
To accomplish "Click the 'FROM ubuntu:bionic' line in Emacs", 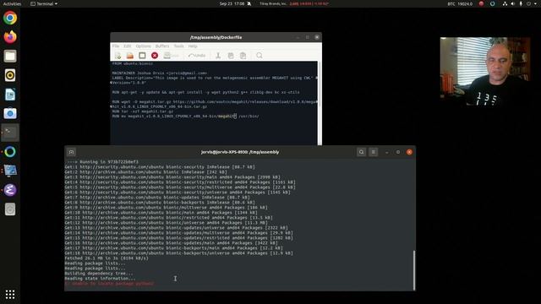I will pos(133,63).
